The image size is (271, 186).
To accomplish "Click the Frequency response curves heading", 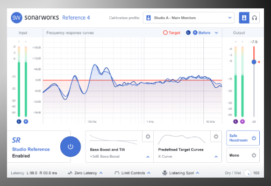I will [x=70, y=33].
